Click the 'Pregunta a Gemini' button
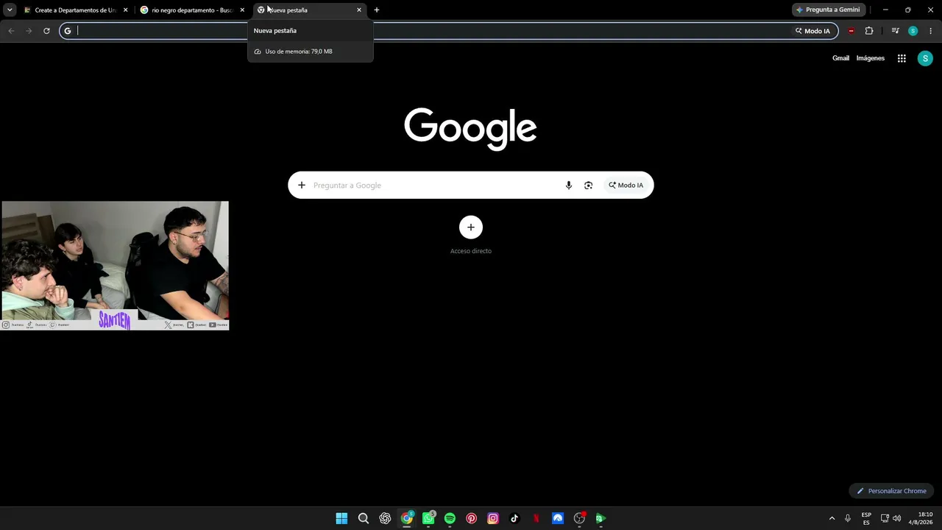Viewport: 942px width, 530px height. 828,10
